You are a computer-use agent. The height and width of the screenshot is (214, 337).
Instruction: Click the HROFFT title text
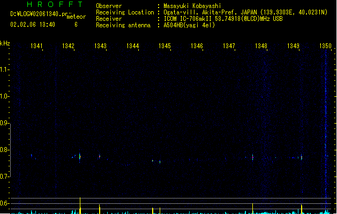point(55,4)
